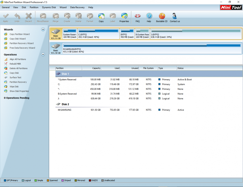Click the File System column header

148,68
